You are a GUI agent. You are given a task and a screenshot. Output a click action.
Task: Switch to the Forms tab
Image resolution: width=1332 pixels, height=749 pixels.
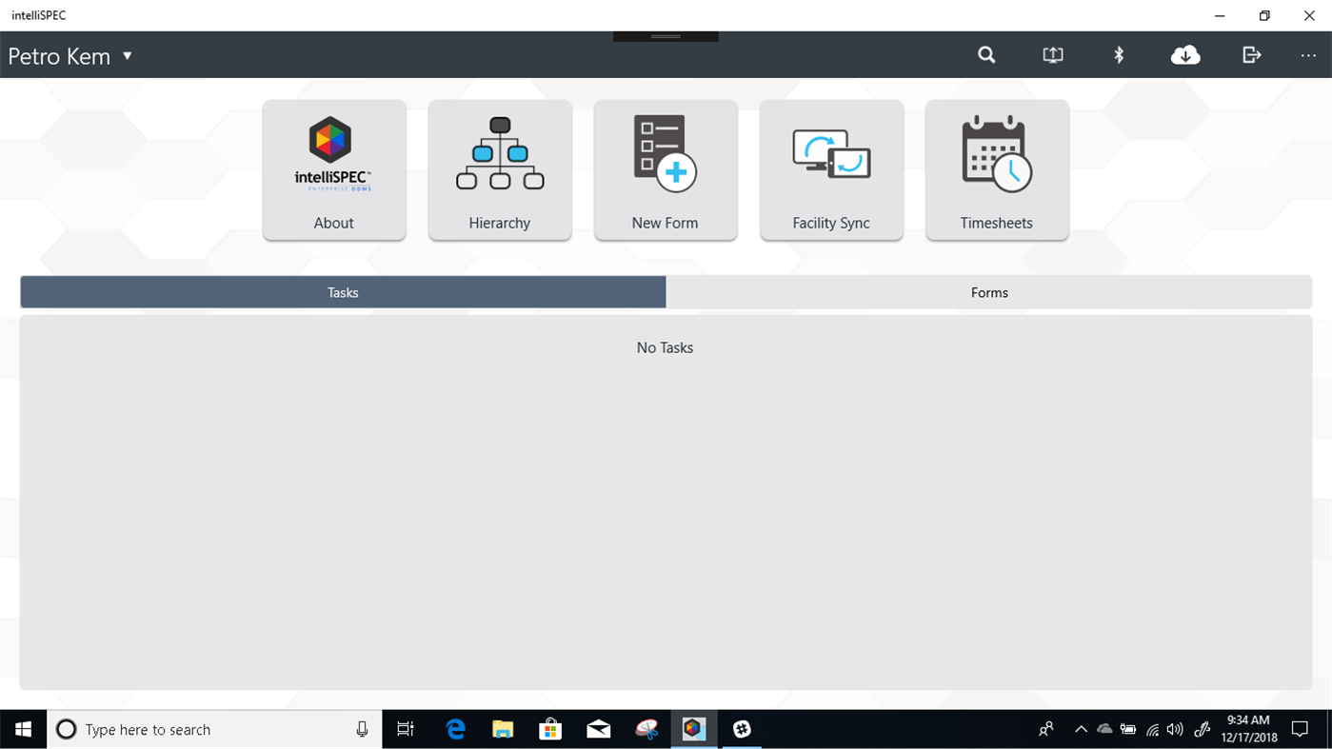click(x=988, y=292)
